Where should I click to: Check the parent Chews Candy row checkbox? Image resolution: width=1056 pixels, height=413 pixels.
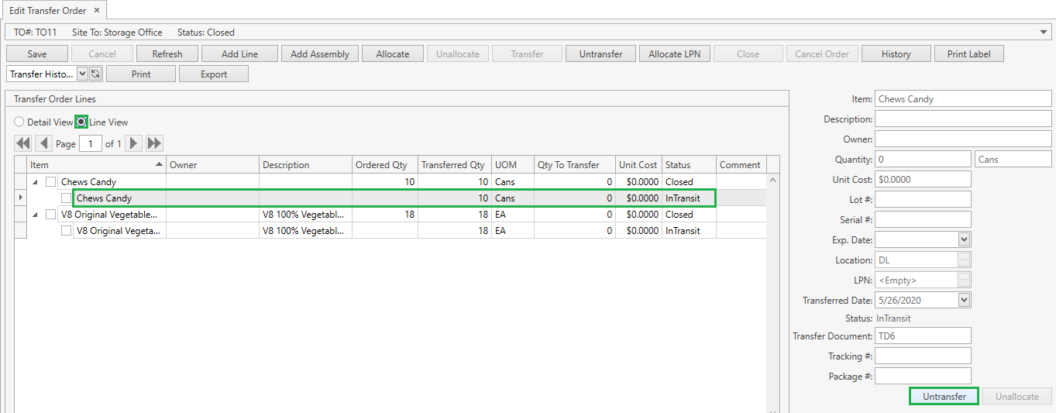point(51,182)
